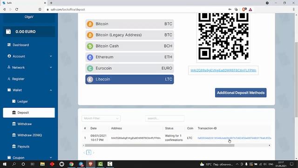Viewport: 298px width, 168px height.
Task: Click the Payouts bank icon
Action: point(14,146)
